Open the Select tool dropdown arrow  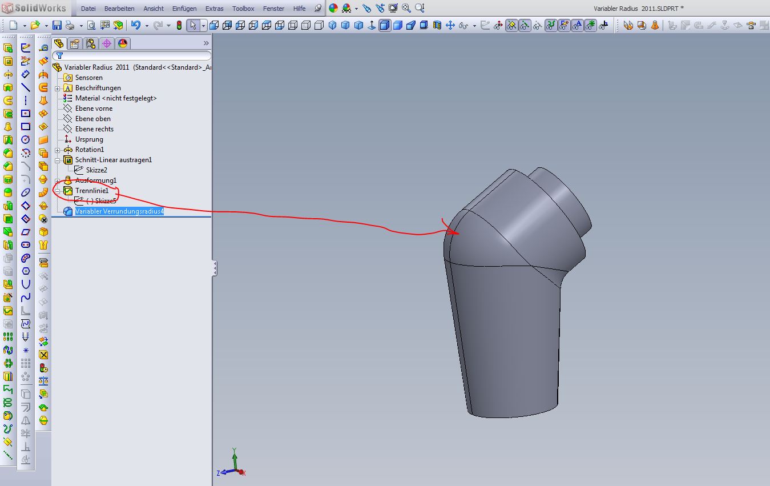203,26
